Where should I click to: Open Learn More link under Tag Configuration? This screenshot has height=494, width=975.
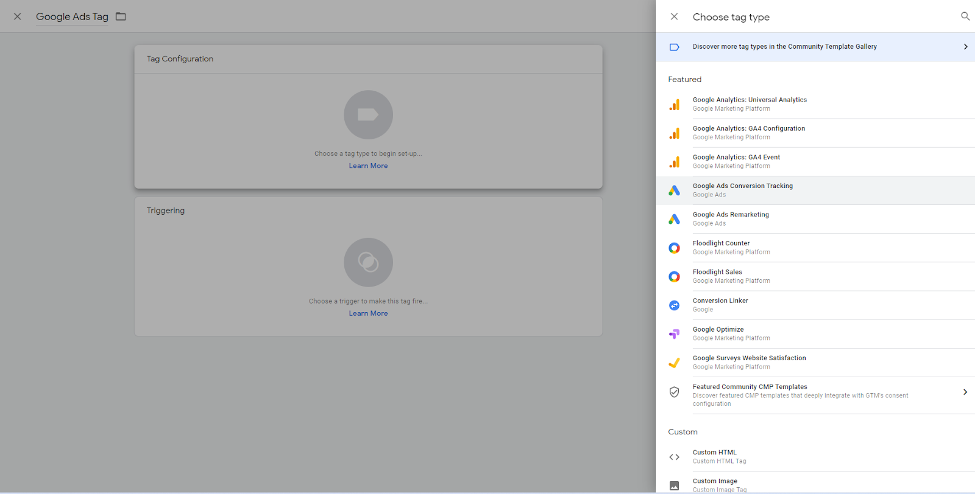pos(368,165)
